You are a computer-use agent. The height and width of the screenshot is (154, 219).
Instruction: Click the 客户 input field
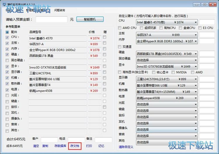(49, 139)
